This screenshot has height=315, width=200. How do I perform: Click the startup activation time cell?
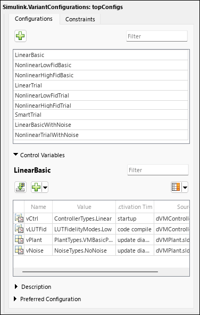tap(135, 219)
